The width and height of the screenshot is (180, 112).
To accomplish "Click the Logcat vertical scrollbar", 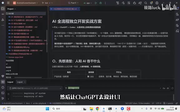I will (x=173, y=97).
